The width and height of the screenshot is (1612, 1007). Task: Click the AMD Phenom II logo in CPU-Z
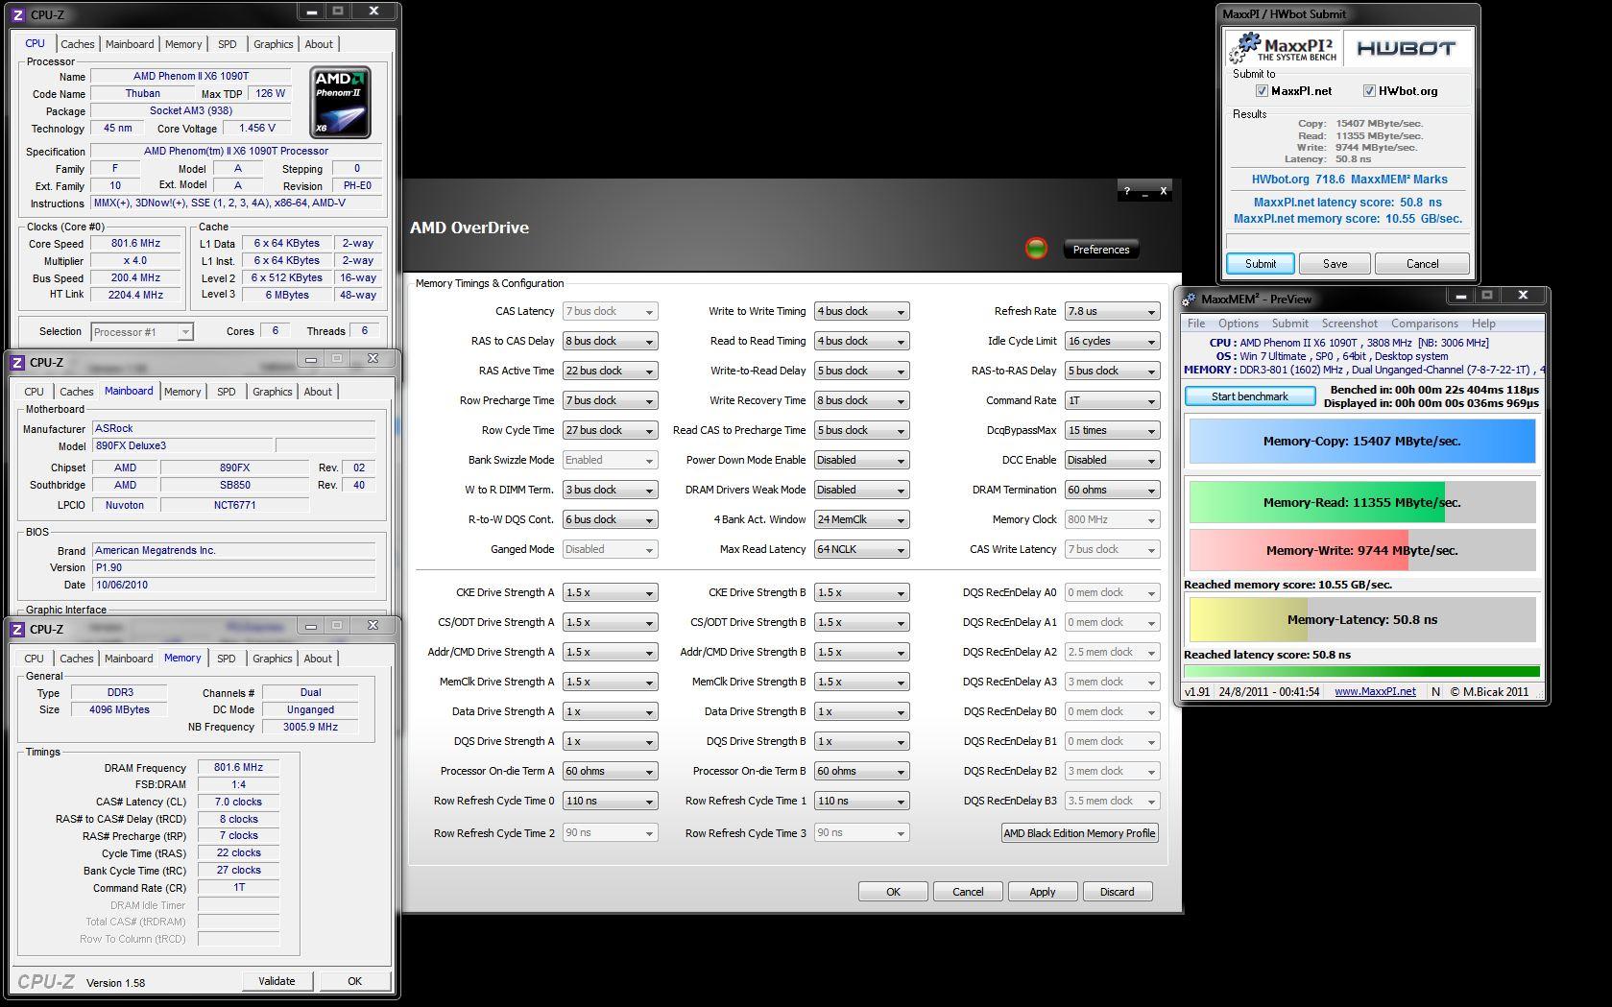click(x=341, y=102)
